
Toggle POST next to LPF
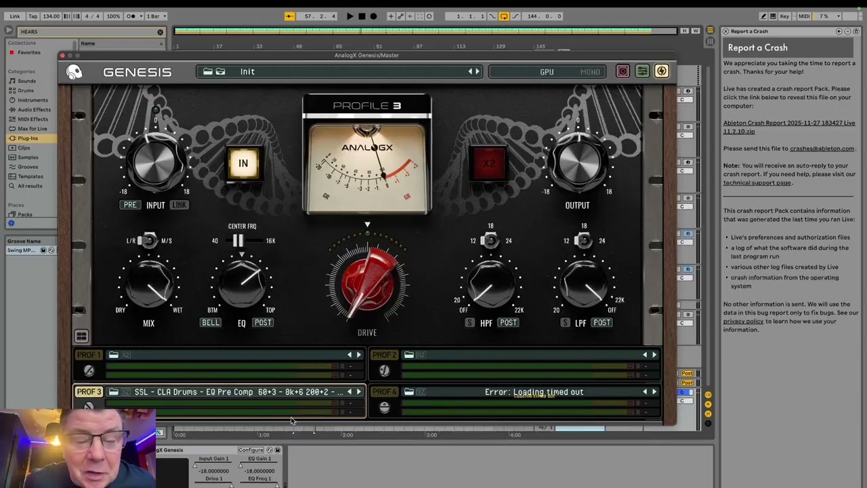pos(601,323)
